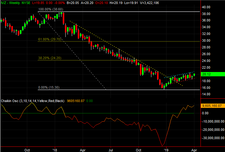Click the -30,000,000.00 oscillator axis label
The image size is (225, 152).
pos(213,138)
